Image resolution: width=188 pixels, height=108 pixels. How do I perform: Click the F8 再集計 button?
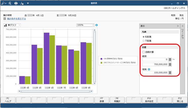(117, 100)
